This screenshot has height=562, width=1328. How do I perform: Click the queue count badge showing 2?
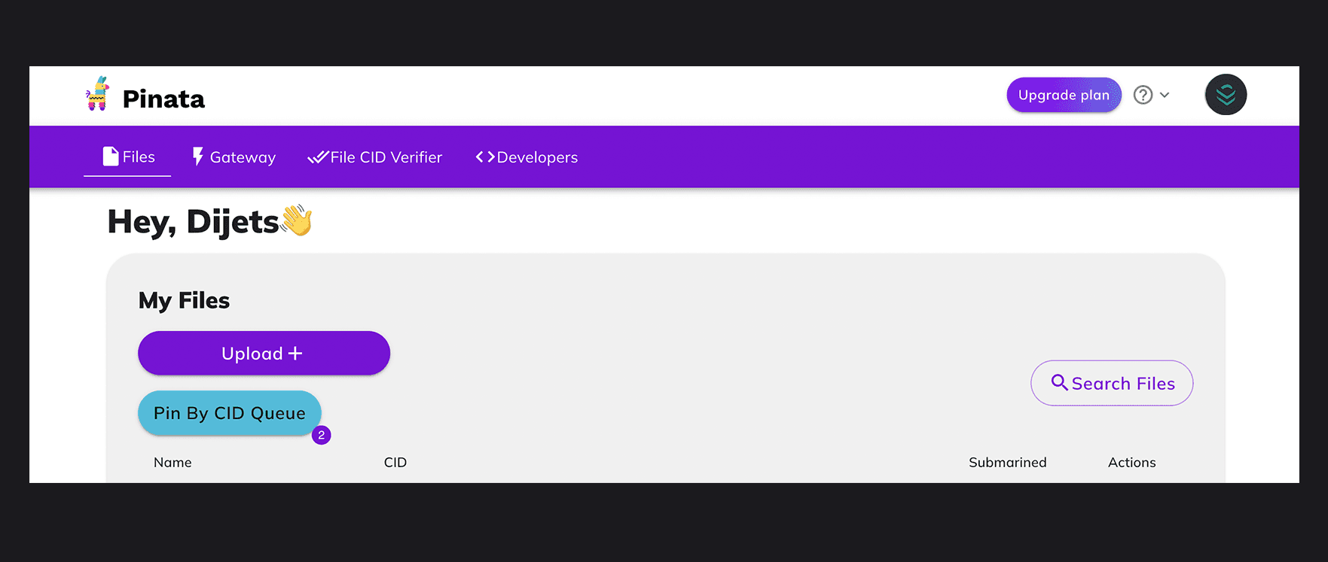(322, 435)
